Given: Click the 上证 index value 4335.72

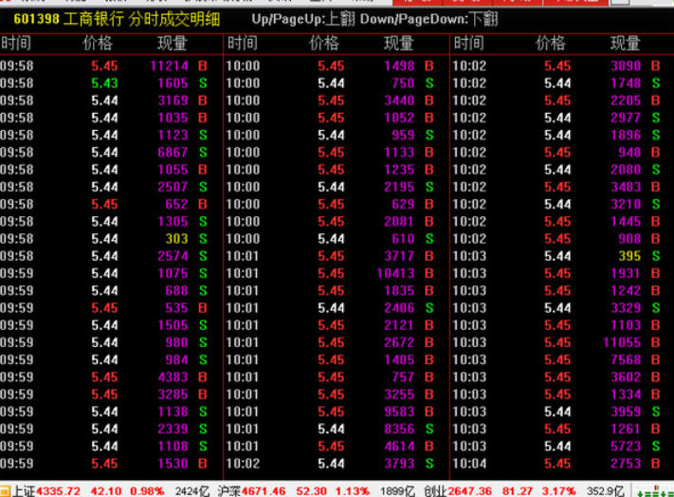Looking at the screenshot, I should pos(55,490).
